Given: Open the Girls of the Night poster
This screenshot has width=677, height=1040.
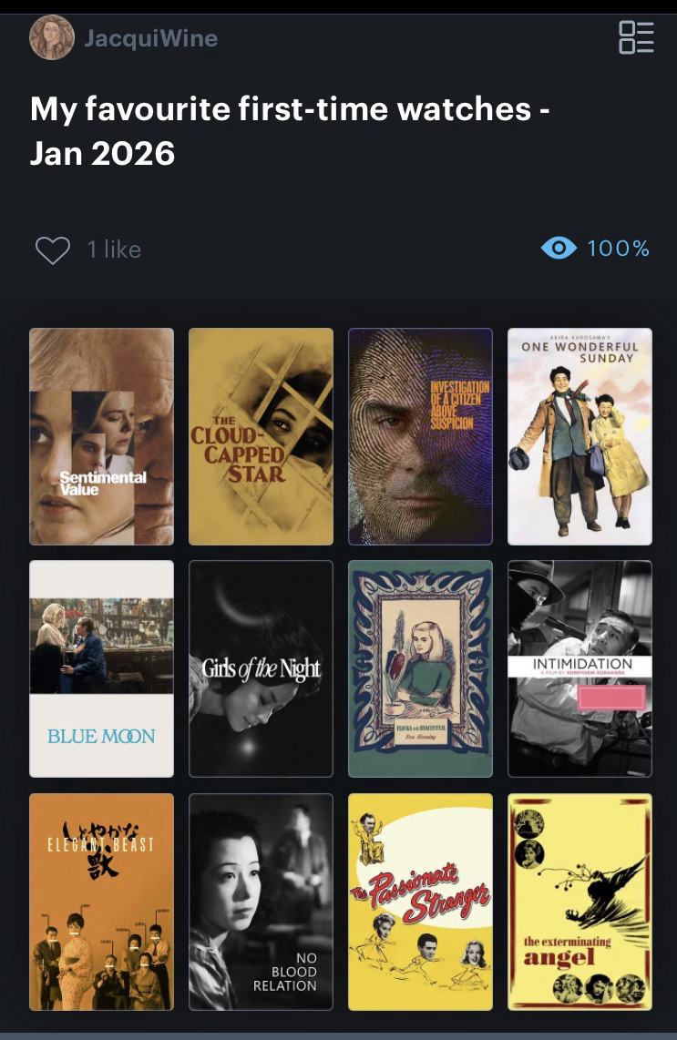Looking at the screenshot, I should [261, 668].
